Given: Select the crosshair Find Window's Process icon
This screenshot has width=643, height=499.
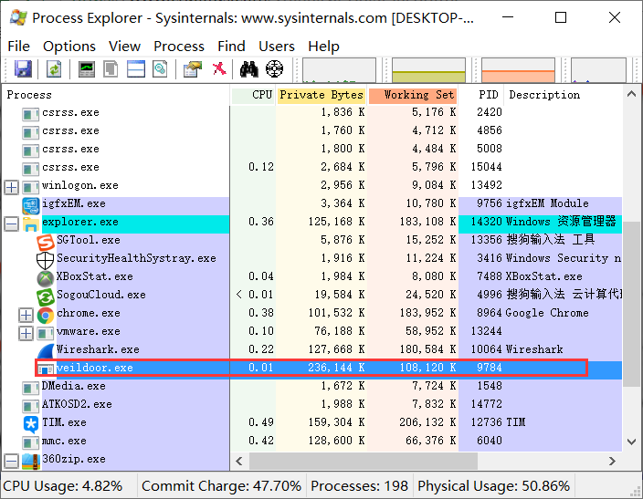Looking at the screenshot, I should (x=274, y=68).
